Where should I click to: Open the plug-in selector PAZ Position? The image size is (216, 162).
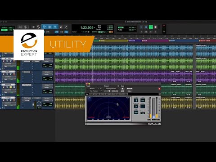[x=94, y=91]
